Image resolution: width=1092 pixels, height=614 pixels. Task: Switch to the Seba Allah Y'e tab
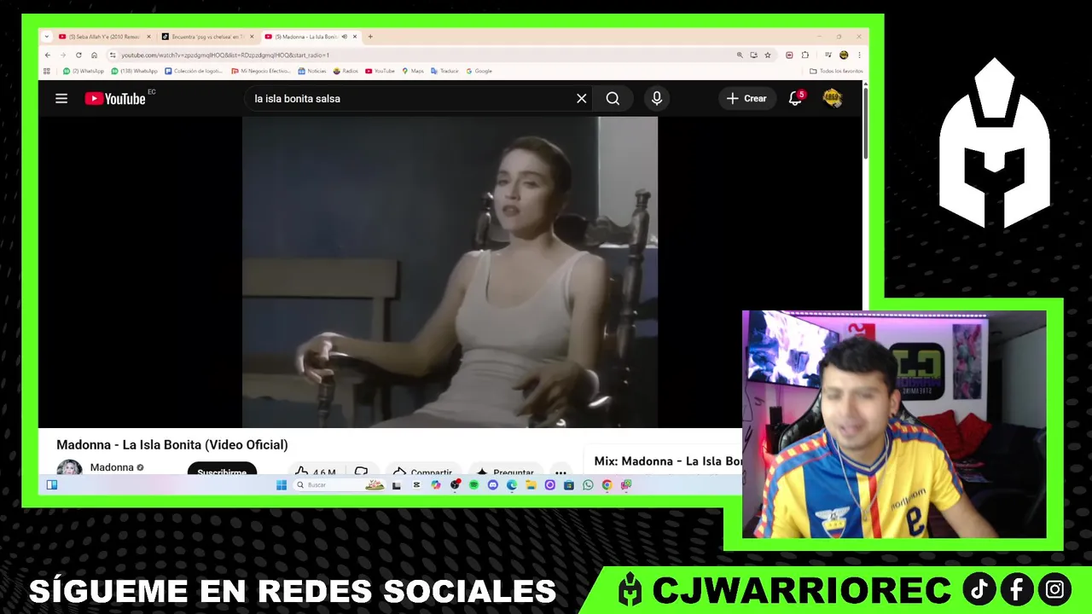coord(105,37)
